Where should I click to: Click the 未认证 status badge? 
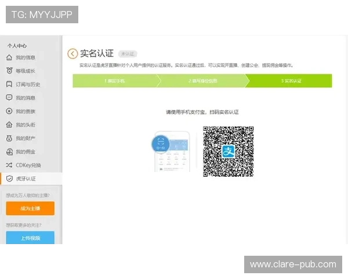[128, 54]
